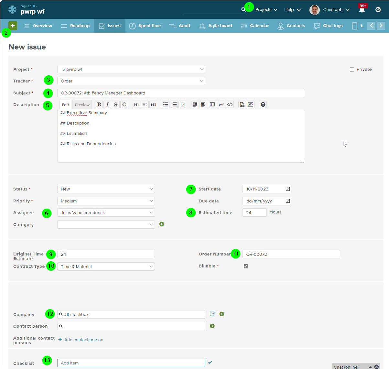
Task: Add new category with green plus
Action: pyautogui.click(x=162, y=224)
